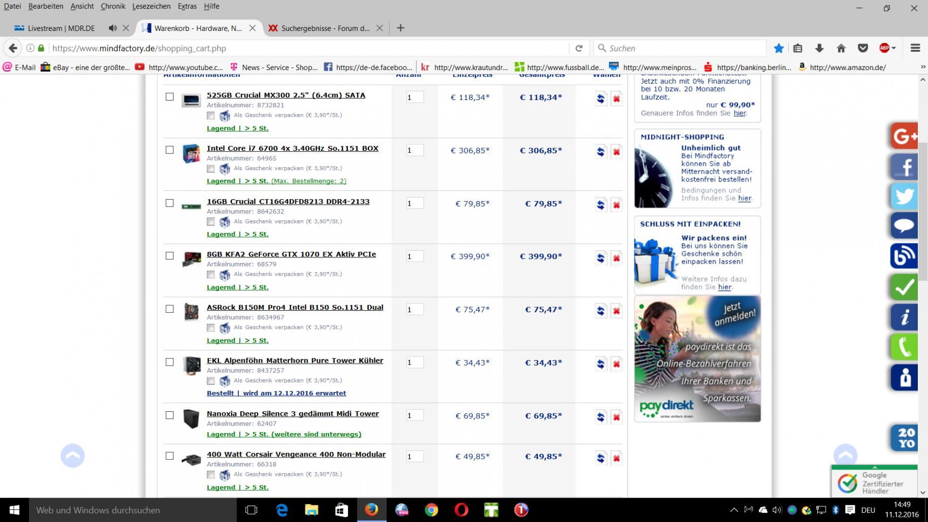Edit quantity field for Crucial MX300

click(414, 97)
